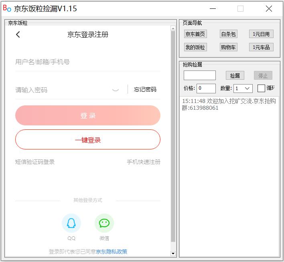The height and width of the screenshot is (262, 284).
Task: Focus the 用户名/邮箱/手机号 username field
Action: point(88,62)
